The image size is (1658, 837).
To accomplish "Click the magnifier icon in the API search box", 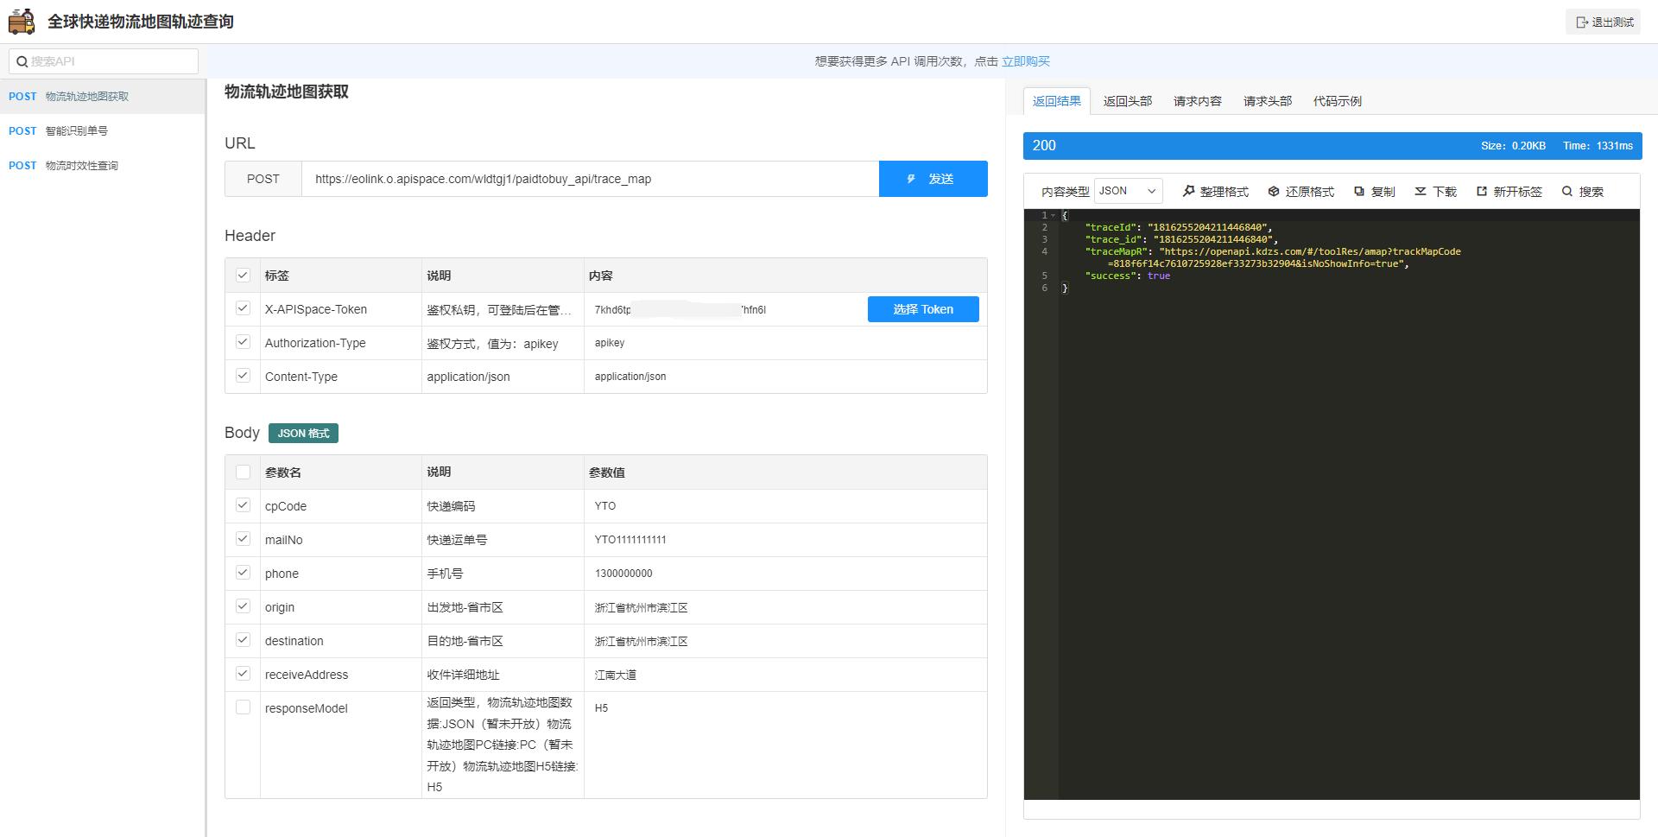I will point(23,60).
